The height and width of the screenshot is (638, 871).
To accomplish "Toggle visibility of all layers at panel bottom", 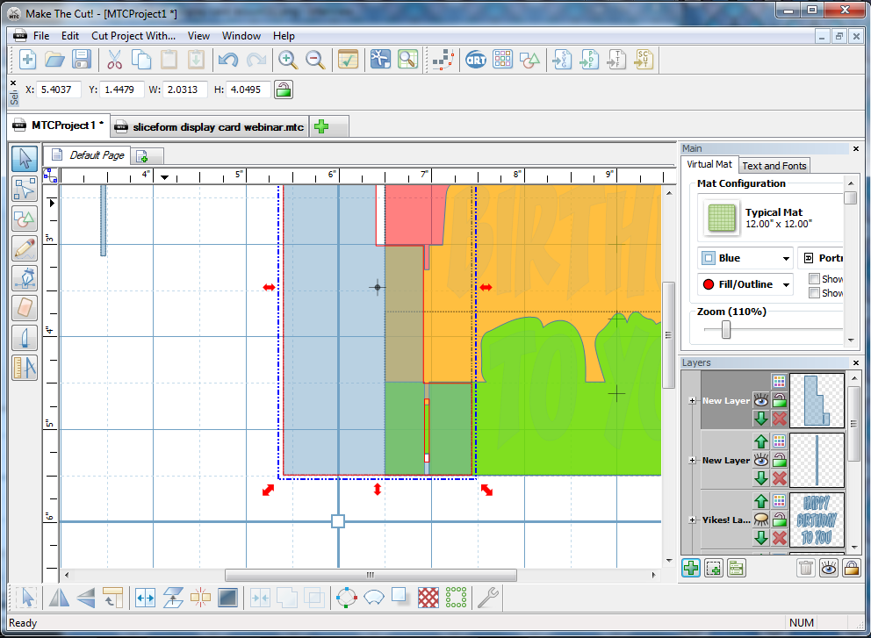I will point(828,568).
